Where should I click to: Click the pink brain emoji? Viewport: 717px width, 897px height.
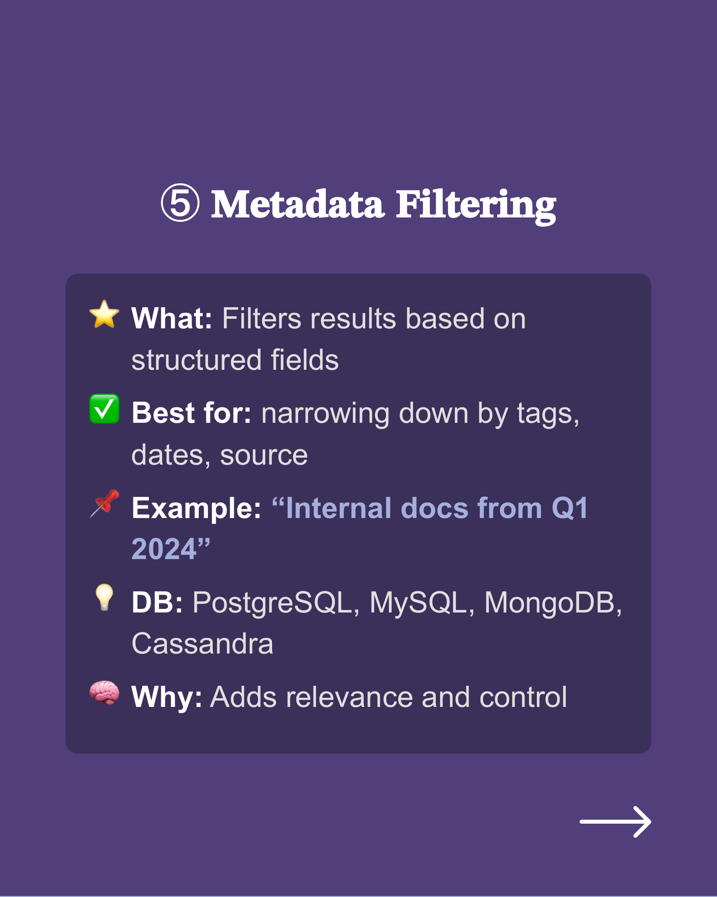pyautogui.click(x=104, y=692)
